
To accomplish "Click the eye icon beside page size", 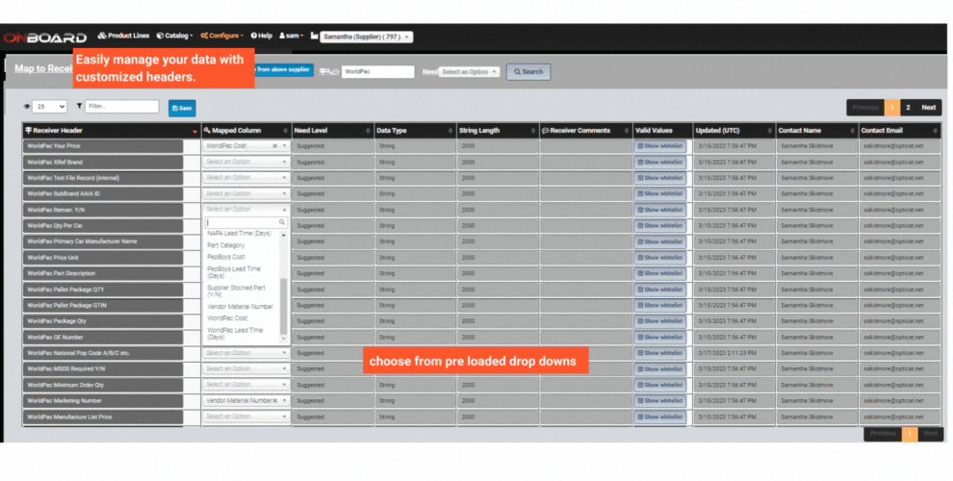I will (27, 107).
